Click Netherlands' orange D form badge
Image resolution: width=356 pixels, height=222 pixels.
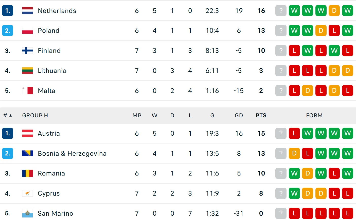tap(334, 11)
